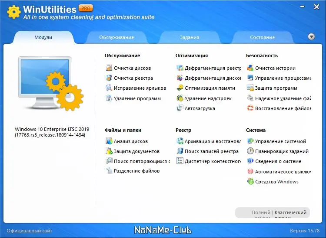Screen dimensions: 326x238
Task: Click the Сведения о системе icon
Action: (250, 161)
